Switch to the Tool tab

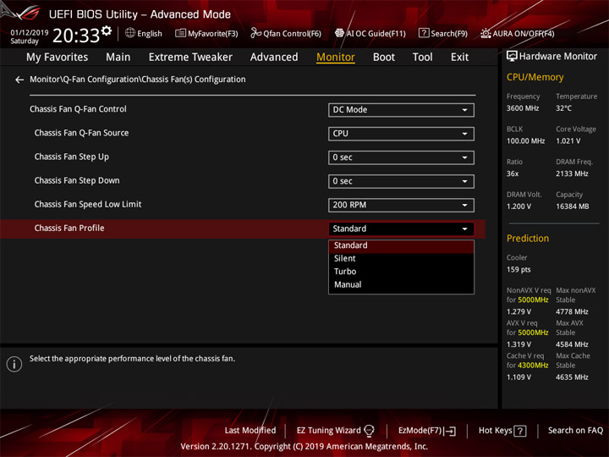[422, 58]
